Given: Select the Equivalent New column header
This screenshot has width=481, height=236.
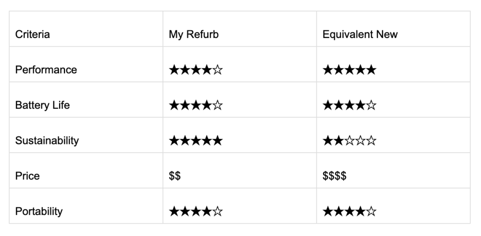Looking at the screenshot, I should (360, 35).
